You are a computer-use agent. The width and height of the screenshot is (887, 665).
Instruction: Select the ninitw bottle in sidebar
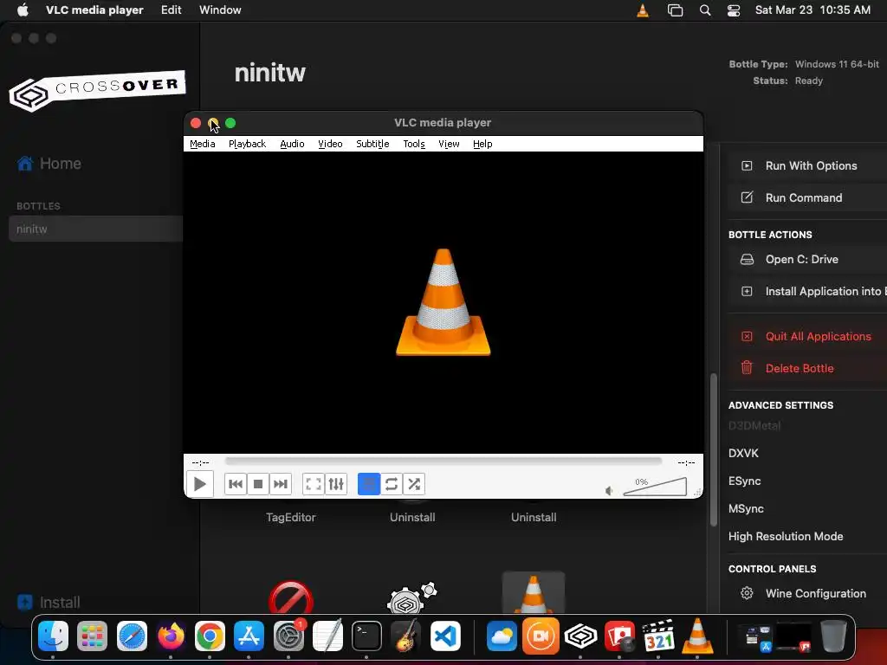[95, 229]
